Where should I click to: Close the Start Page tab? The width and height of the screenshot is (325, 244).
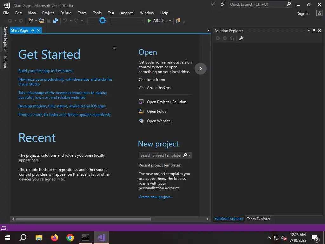pos(38,30)
